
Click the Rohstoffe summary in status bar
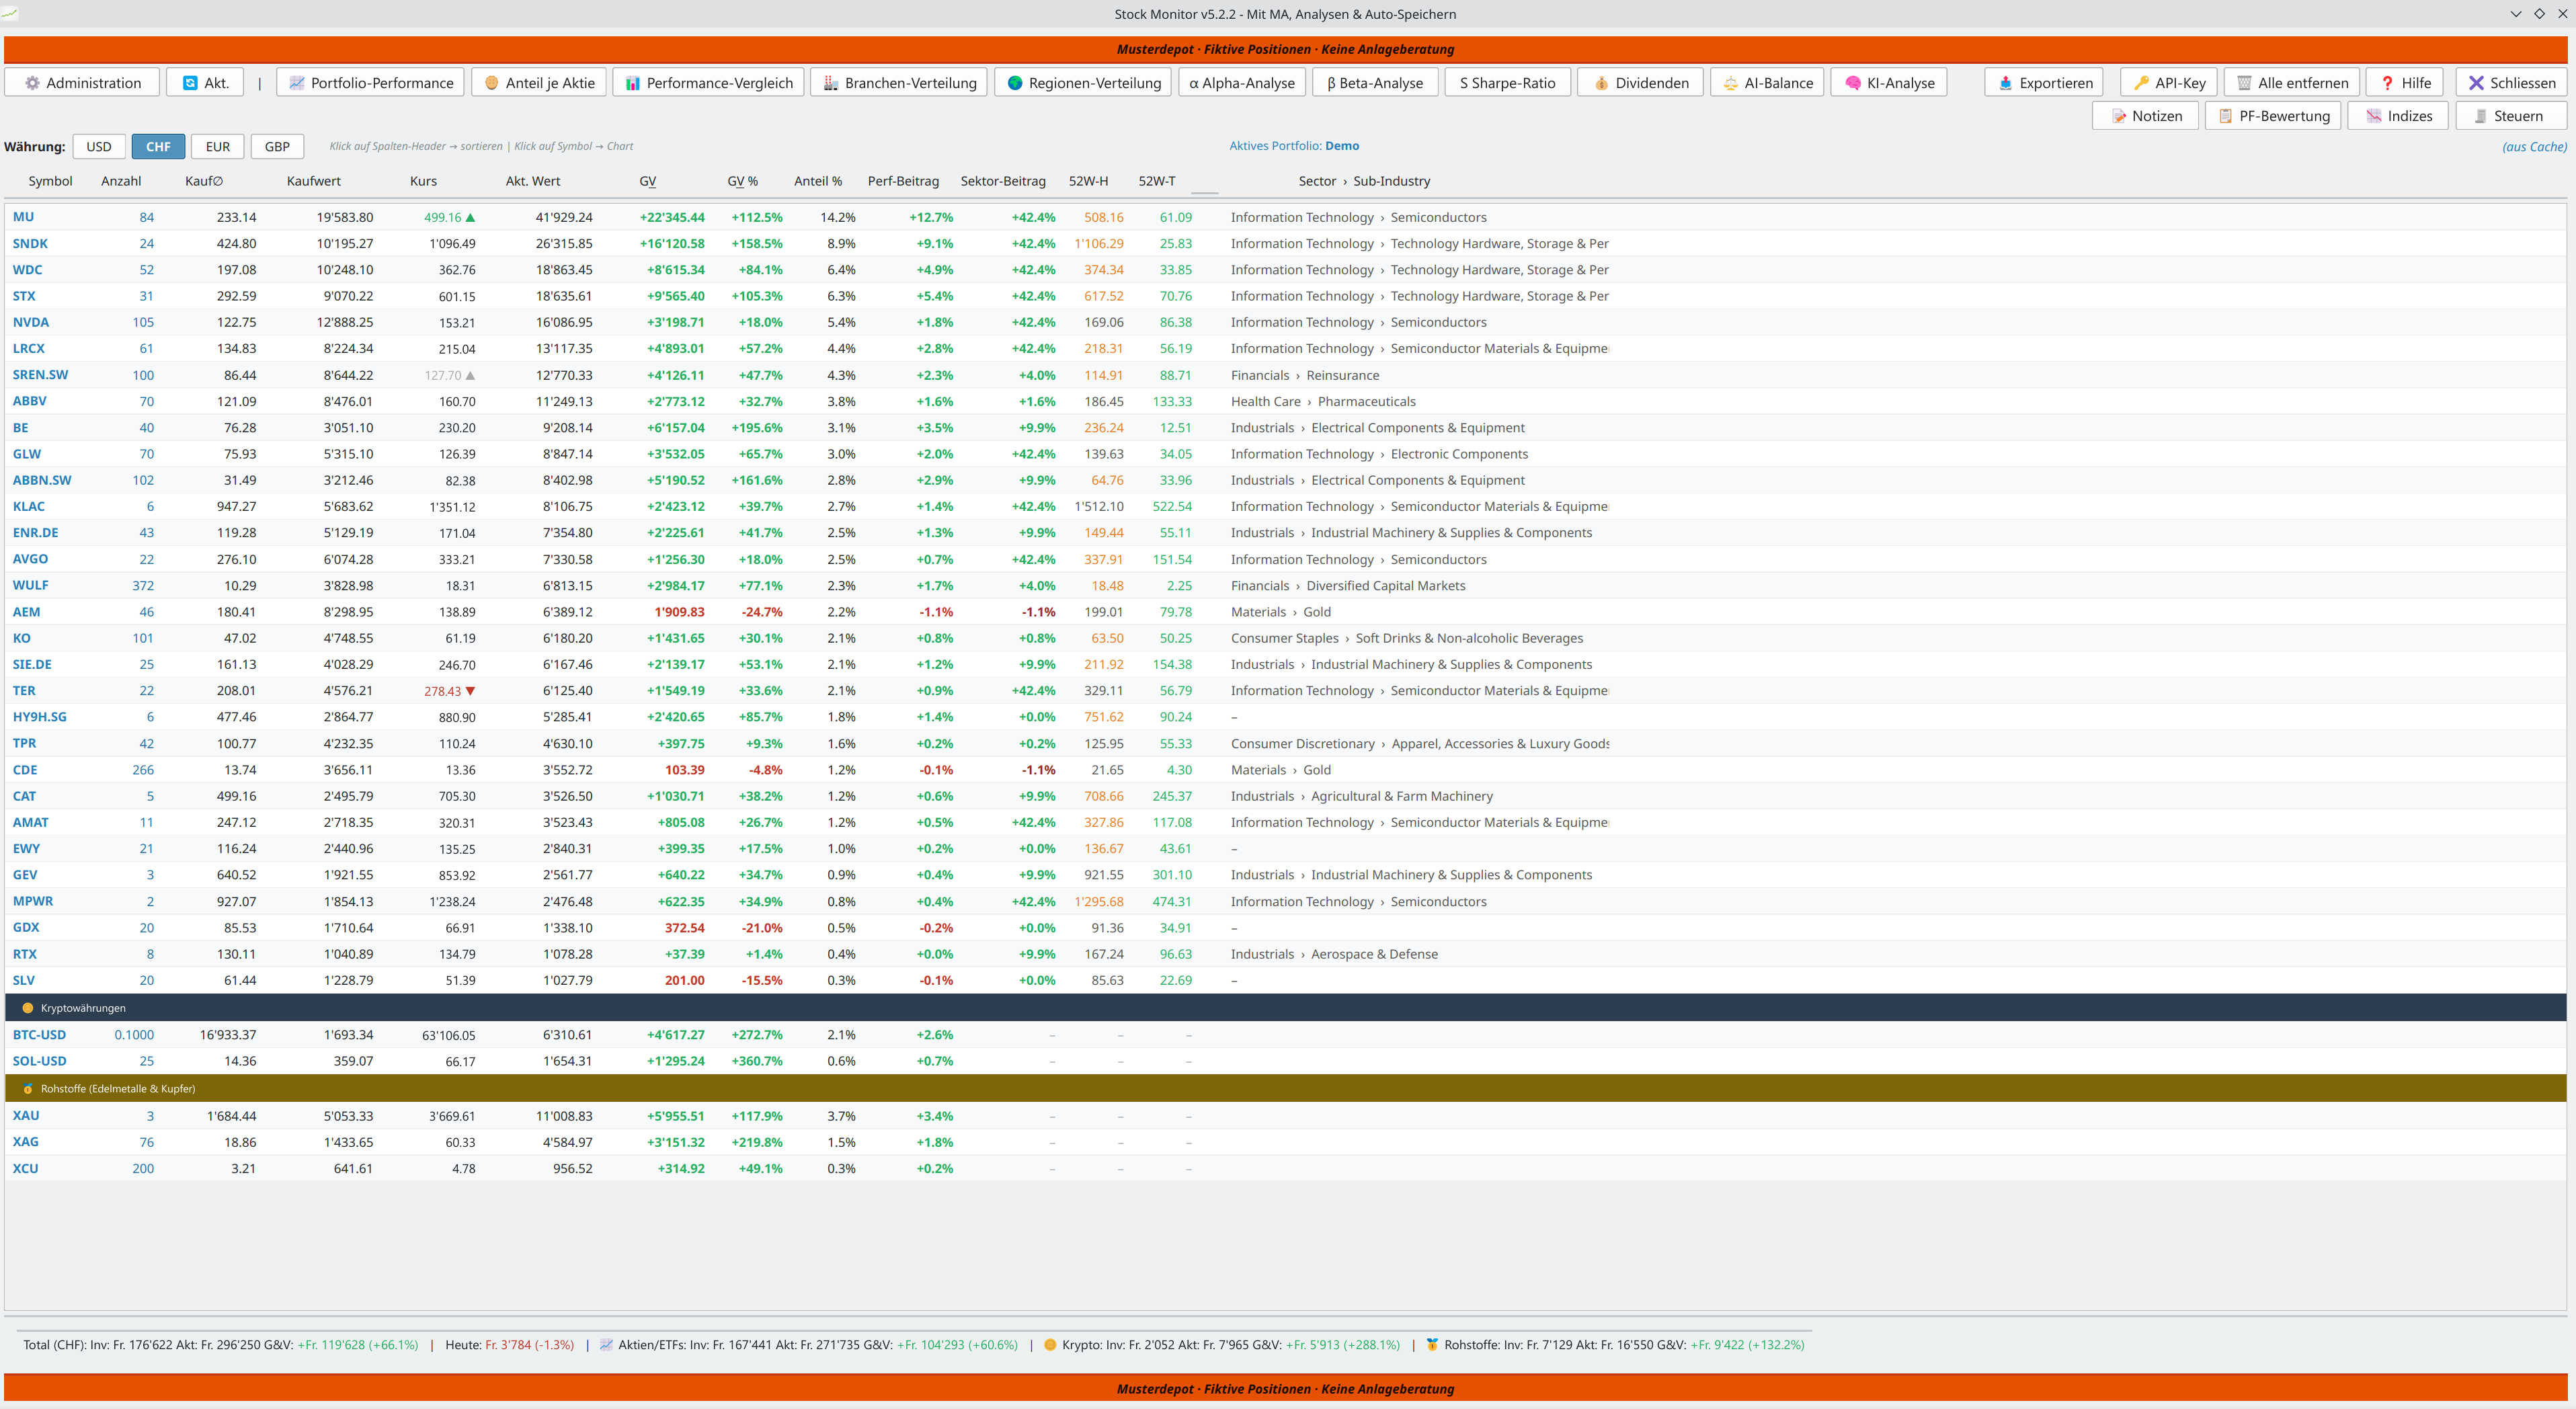[1615, 1345]
